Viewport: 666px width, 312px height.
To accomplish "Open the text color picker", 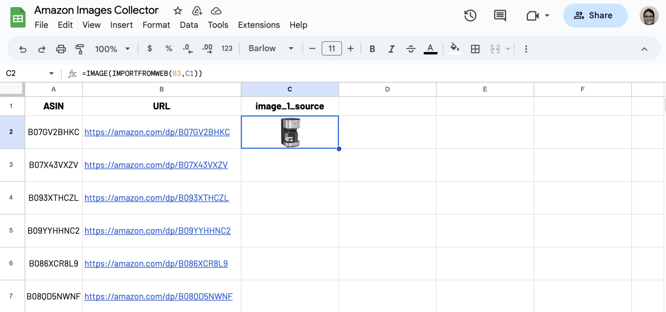I will pyautogui.click(x=430, y=49).
